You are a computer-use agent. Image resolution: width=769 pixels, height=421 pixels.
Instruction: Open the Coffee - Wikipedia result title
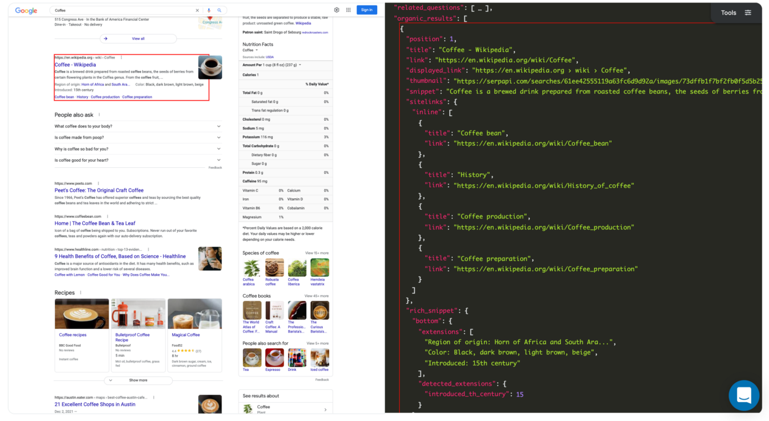[75, 65]
